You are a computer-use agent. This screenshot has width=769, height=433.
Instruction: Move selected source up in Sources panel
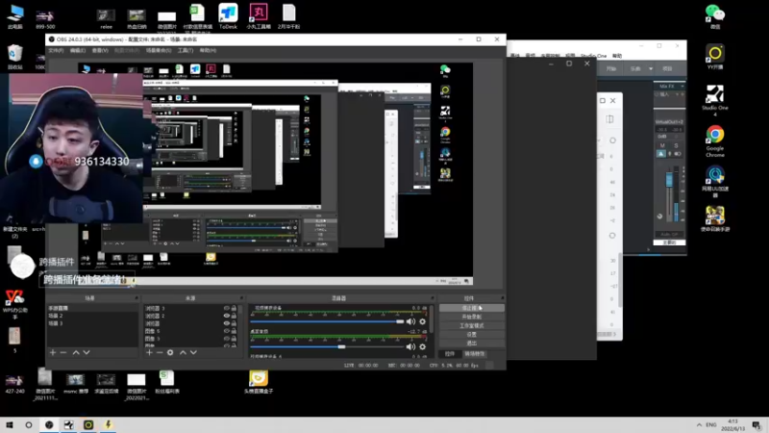[183, 352]
